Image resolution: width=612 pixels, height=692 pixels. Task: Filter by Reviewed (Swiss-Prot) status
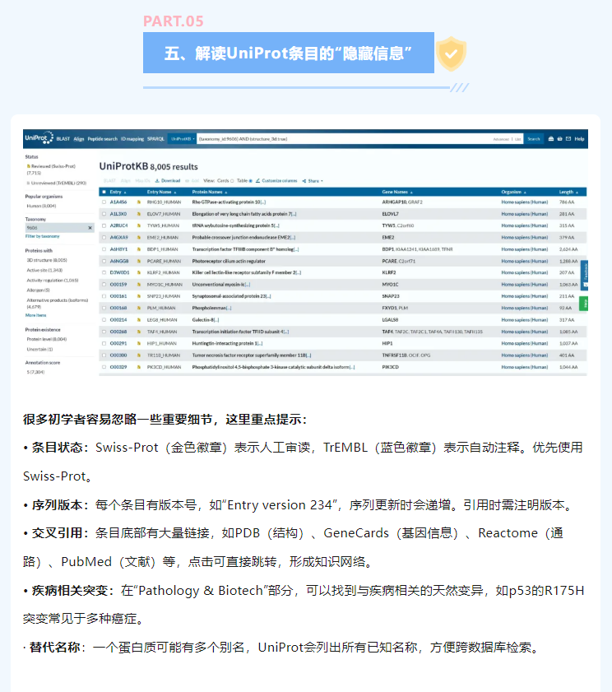51,170
